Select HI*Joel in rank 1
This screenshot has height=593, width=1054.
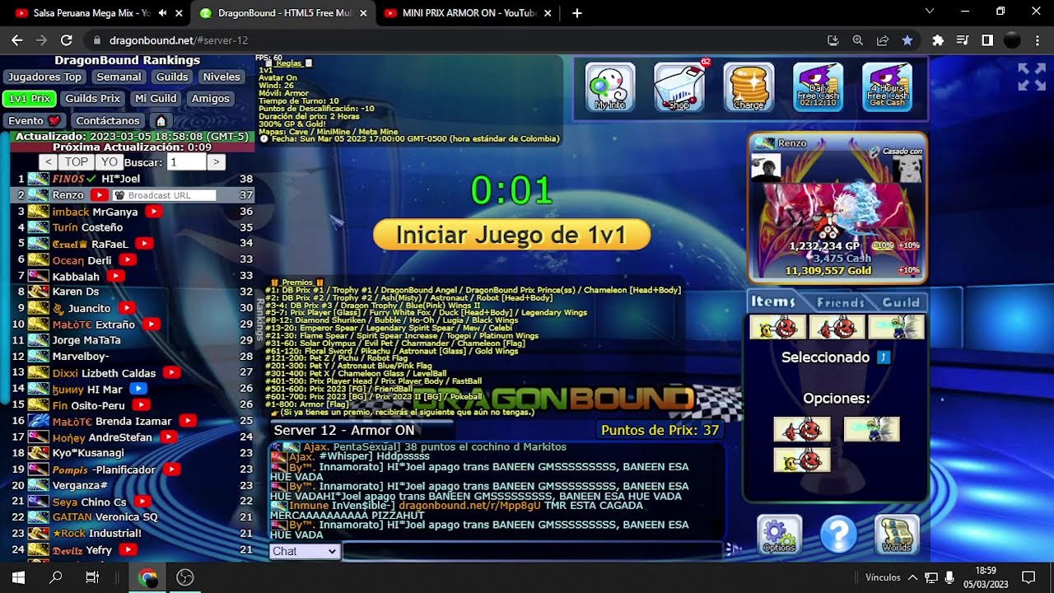(121, 179)
